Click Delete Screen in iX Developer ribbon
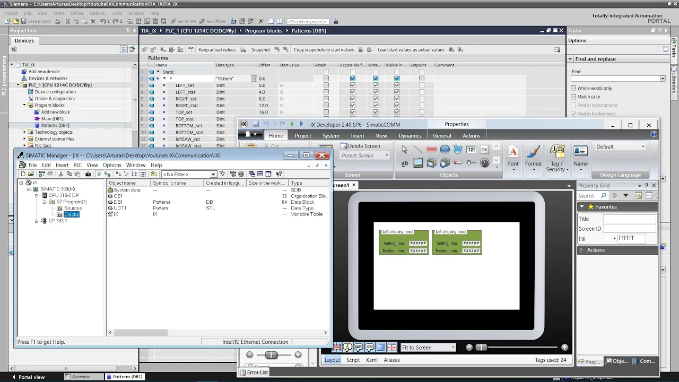679x382 pixels. click(360, 146)
